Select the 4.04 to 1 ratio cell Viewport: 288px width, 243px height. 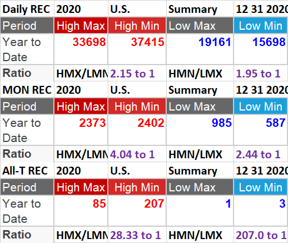point(137,154)
